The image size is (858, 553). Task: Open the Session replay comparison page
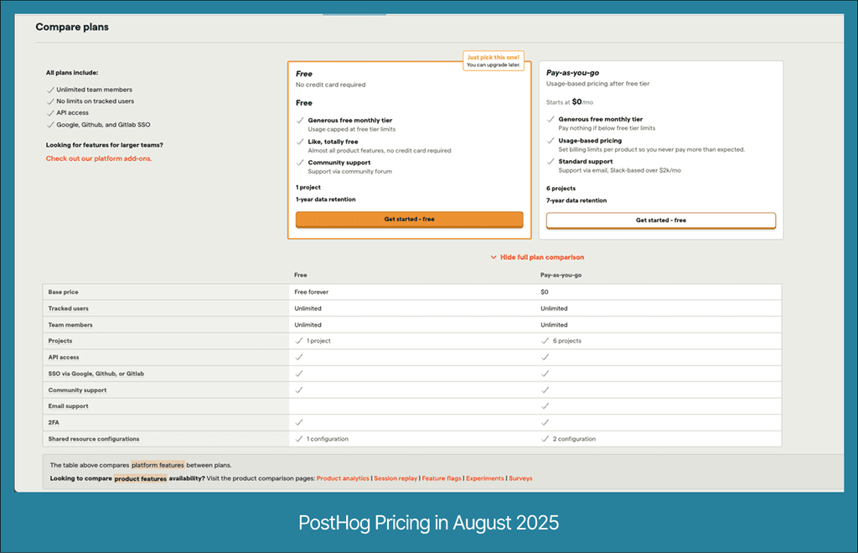point(395,478)
